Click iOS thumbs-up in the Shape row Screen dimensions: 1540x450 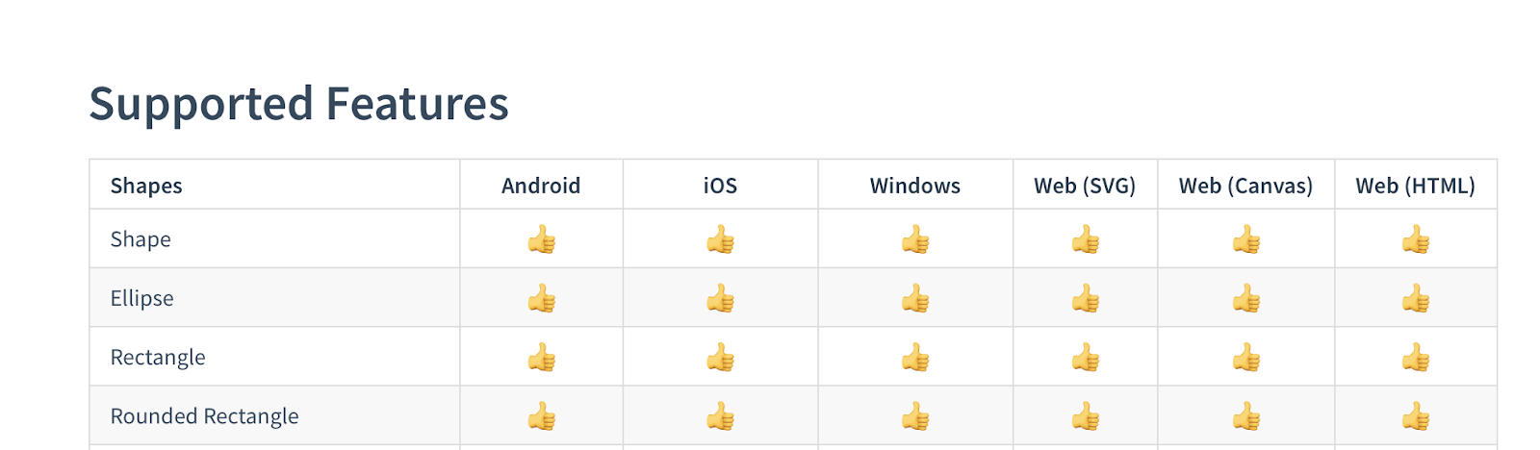[721, 239]
